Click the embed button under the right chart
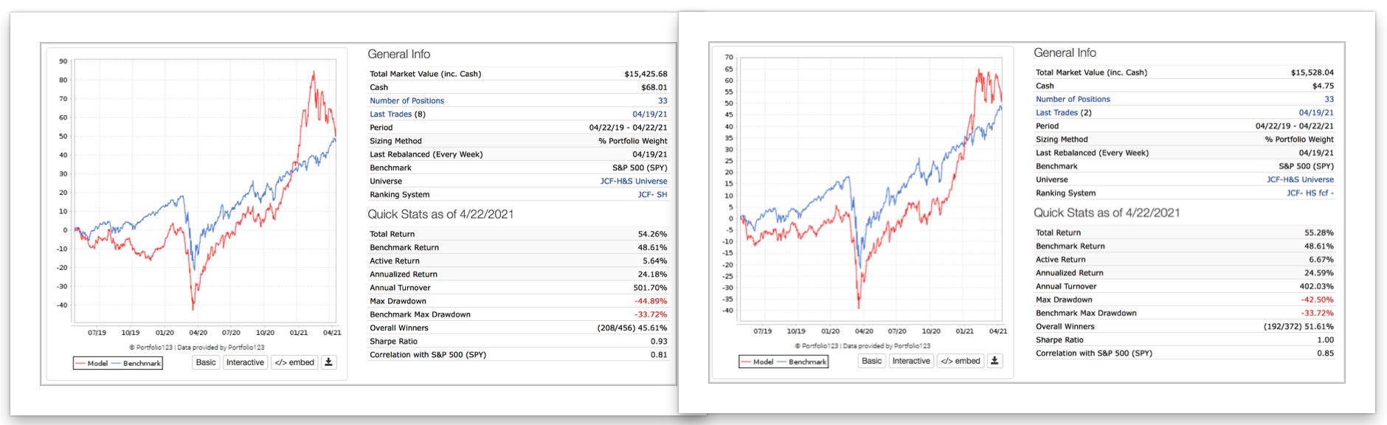1387x425 pixels. coord(961,361)
